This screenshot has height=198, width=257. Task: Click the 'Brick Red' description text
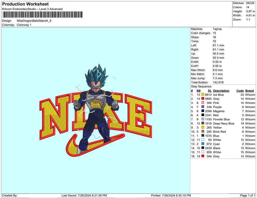pyautogui.click(x=219, y=131)
